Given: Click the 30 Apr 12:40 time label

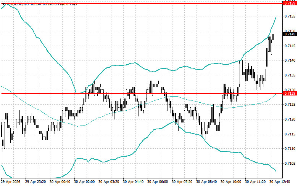Looking at the screenshot, I should [280, 182].
